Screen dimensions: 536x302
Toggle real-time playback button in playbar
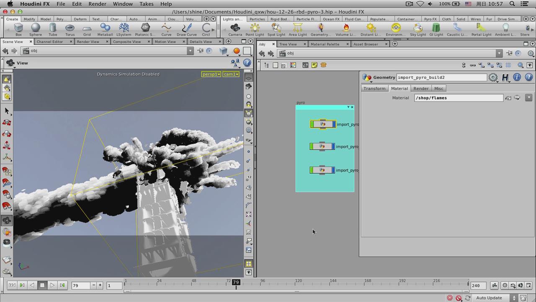tap(505, 285)
